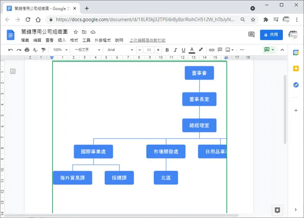
Task: Open the 100% zoom dropdown
Action: [x=60, y=50]
